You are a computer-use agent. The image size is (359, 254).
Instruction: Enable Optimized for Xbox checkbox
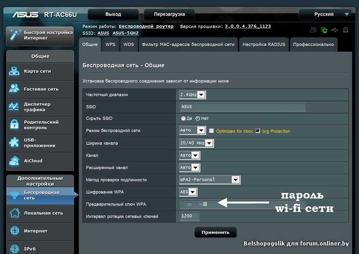[211, 131]
